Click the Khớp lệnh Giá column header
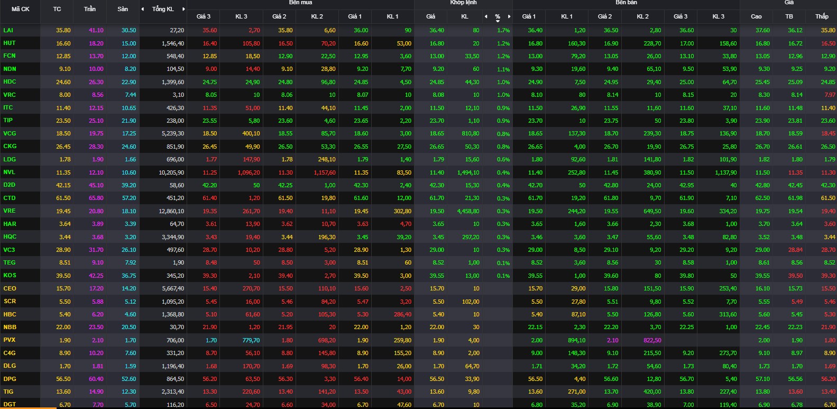Viewport: 837px width, 409px height. coord(431,16)
